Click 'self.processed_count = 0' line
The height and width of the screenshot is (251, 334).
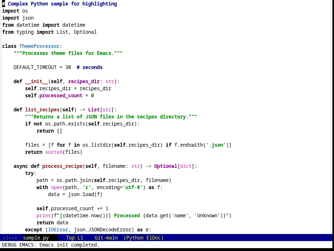click(59, 95)
